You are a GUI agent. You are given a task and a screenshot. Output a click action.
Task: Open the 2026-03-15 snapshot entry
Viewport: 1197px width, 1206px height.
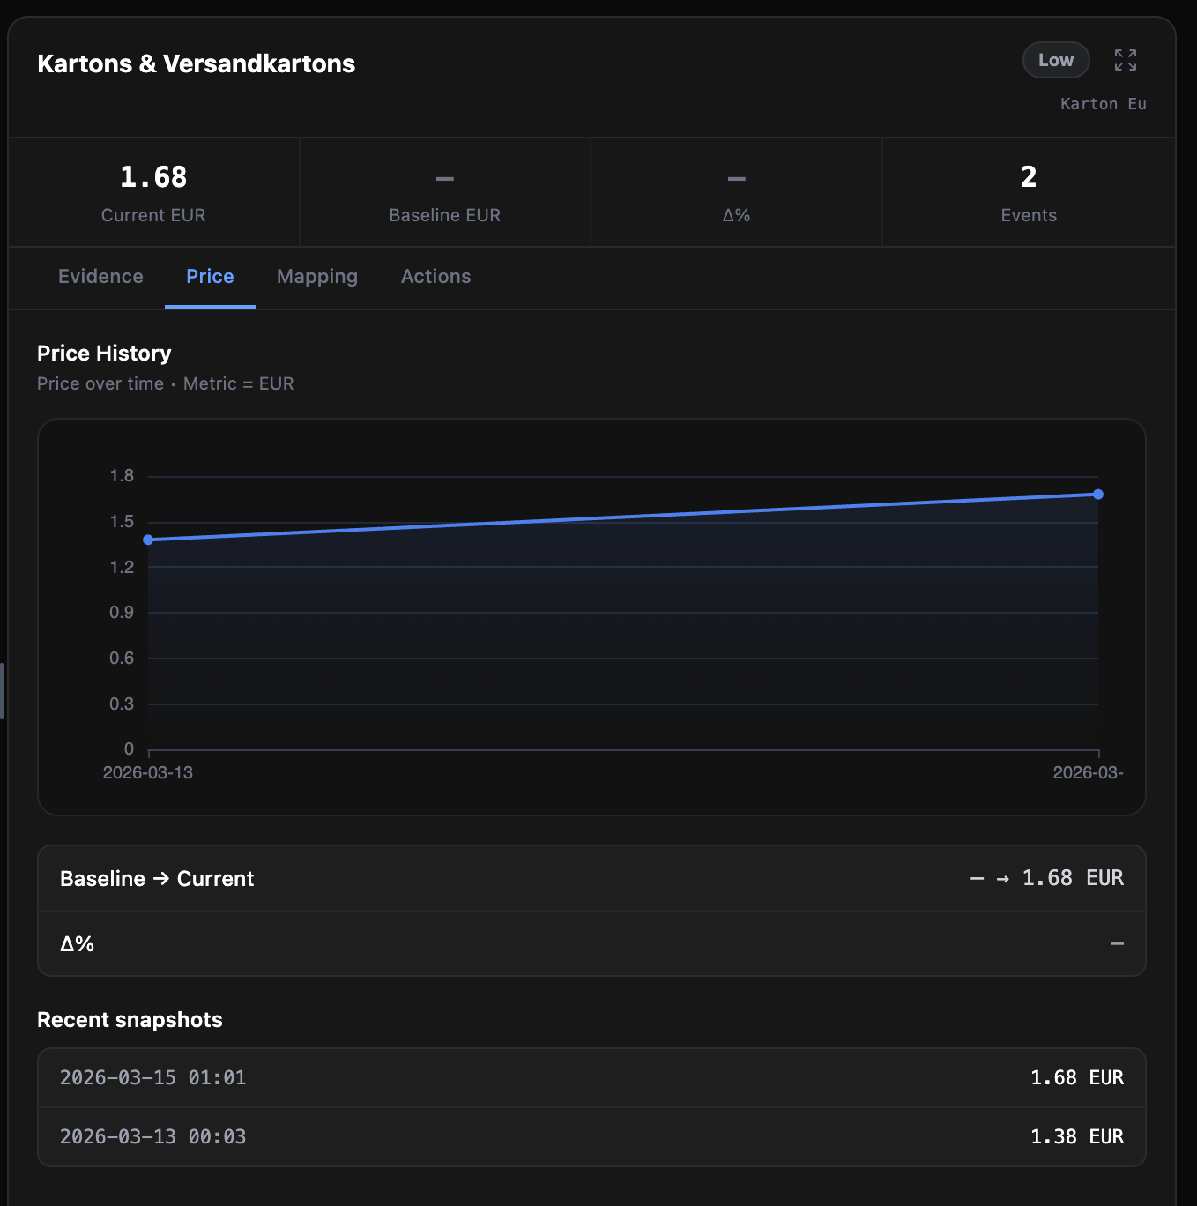[x=591, y=1077]
